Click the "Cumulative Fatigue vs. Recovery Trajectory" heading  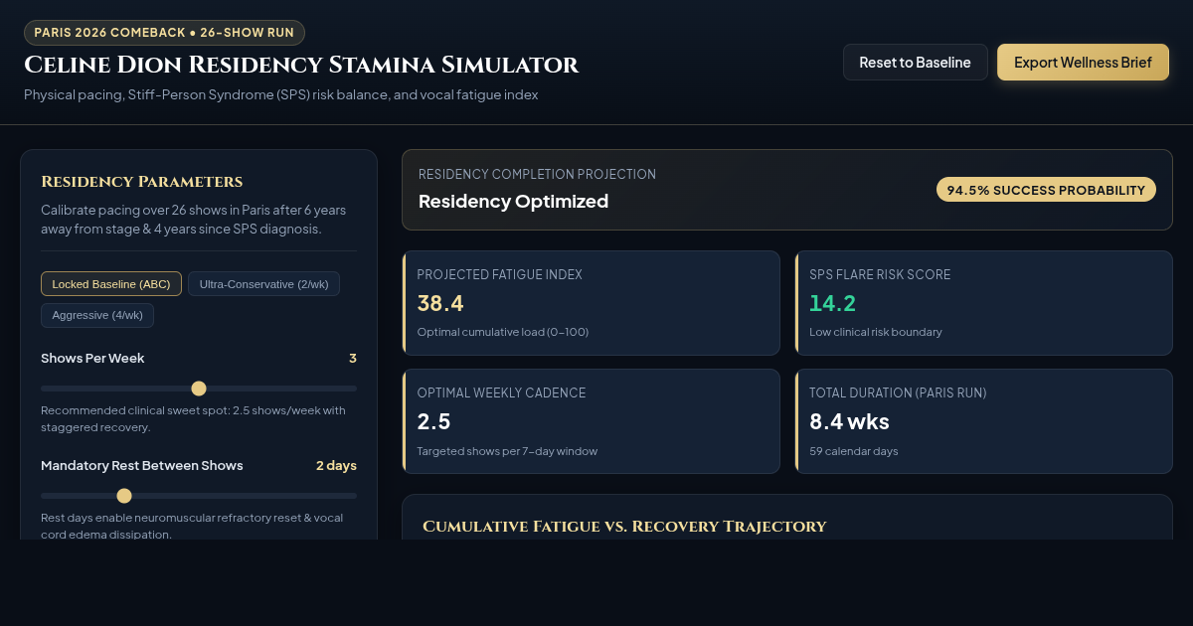624,527
